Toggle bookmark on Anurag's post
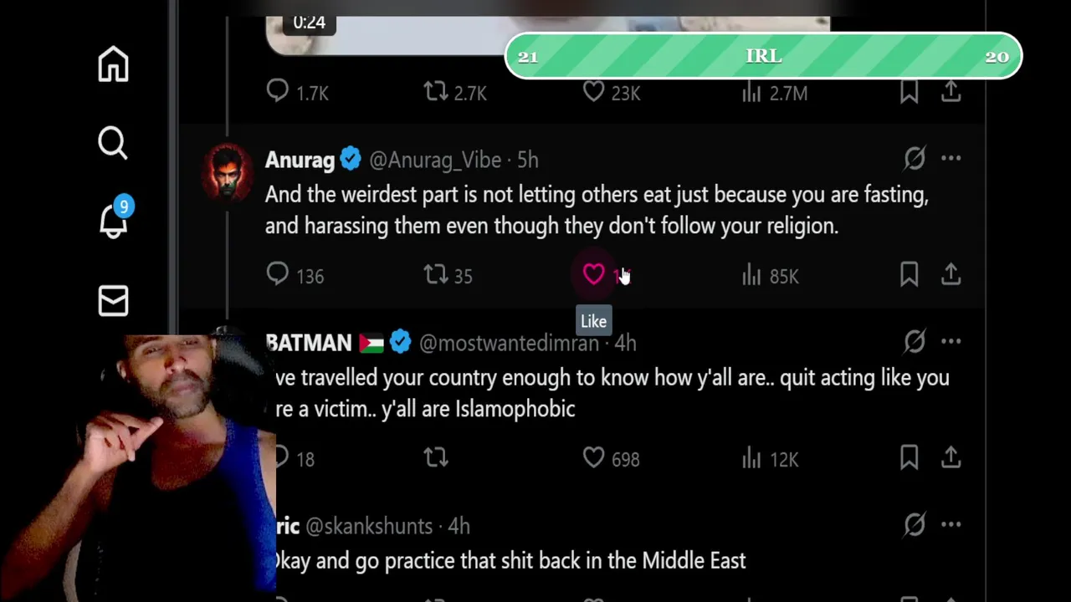 [x=910, y=274]
